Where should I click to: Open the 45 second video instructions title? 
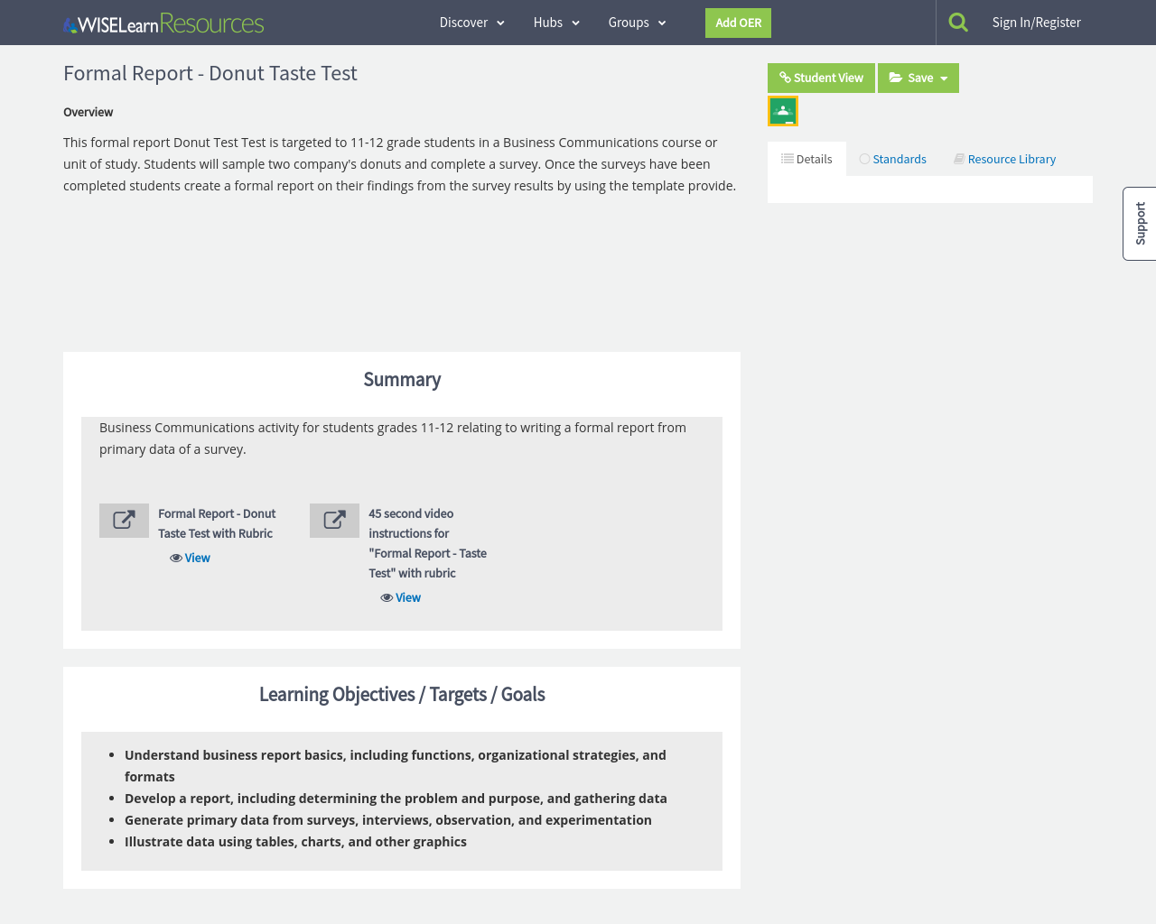(x=427, y=543)
